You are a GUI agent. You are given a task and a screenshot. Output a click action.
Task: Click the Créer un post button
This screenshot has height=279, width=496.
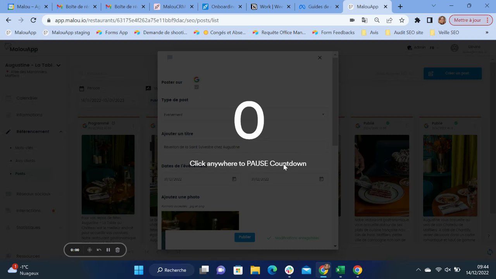click(453, 73)
